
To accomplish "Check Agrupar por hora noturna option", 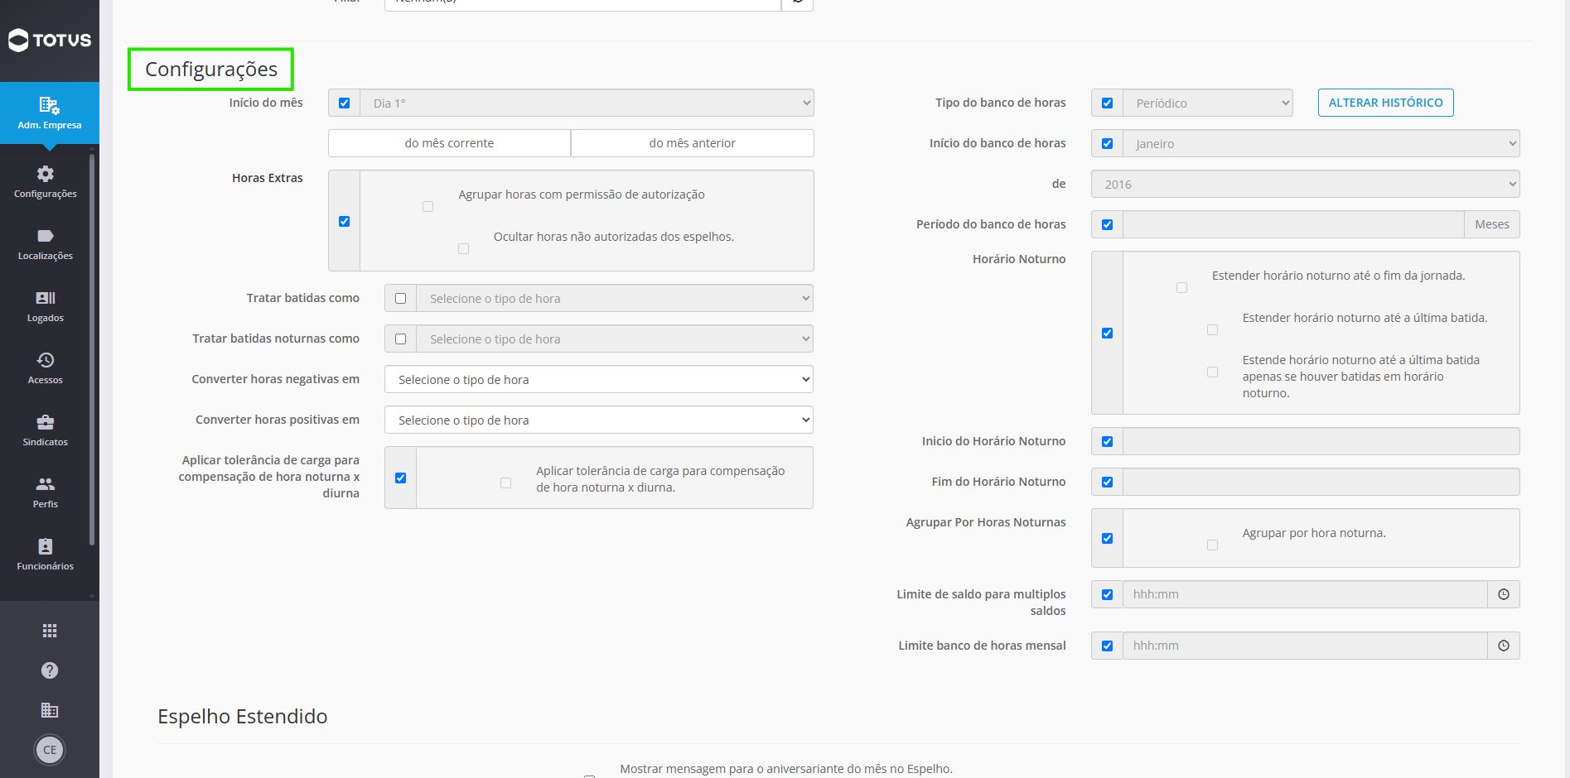I will click(1213, 545).
